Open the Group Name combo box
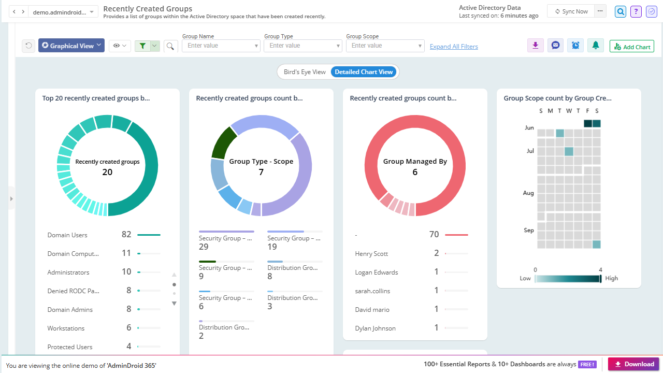 tap(221, 46)
